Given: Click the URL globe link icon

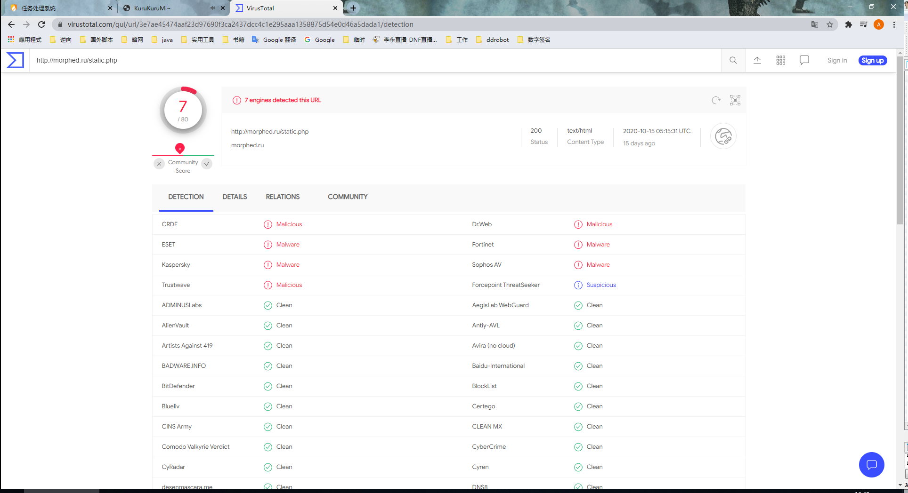Looking at the screenshot, I should pyautogui.click(x=723, y=136).
